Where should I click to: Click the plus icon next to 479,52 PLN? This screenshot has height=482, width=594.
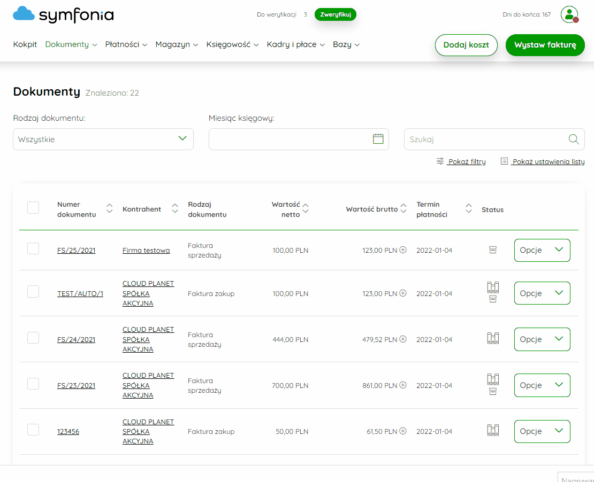click(403, 339)
